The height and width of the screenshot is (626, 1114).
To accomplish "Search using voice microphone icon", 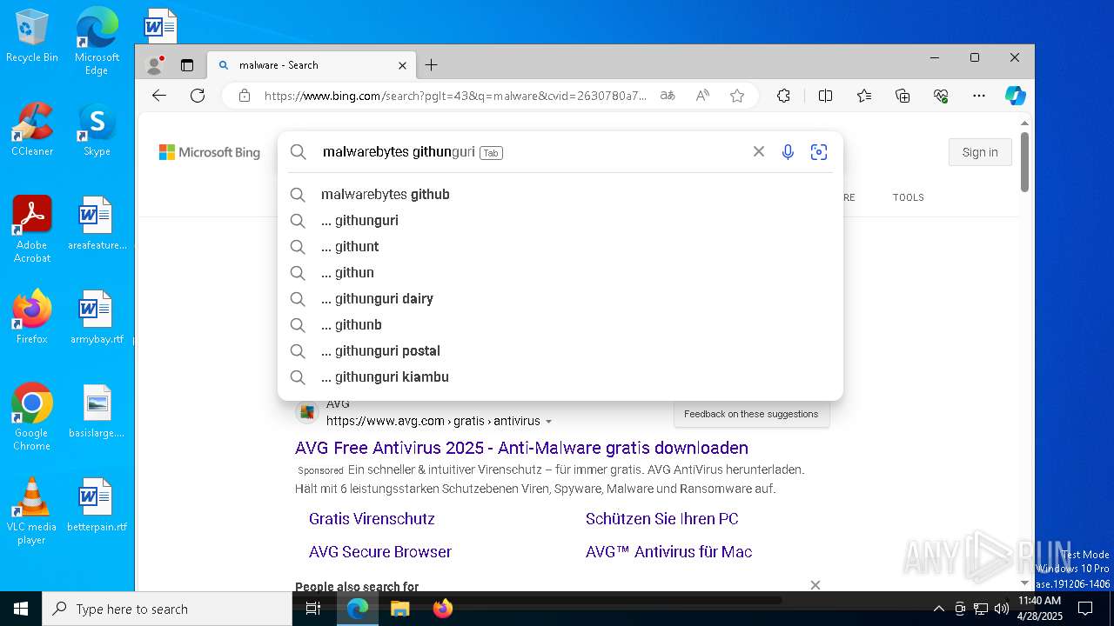I will coord(788,152).
